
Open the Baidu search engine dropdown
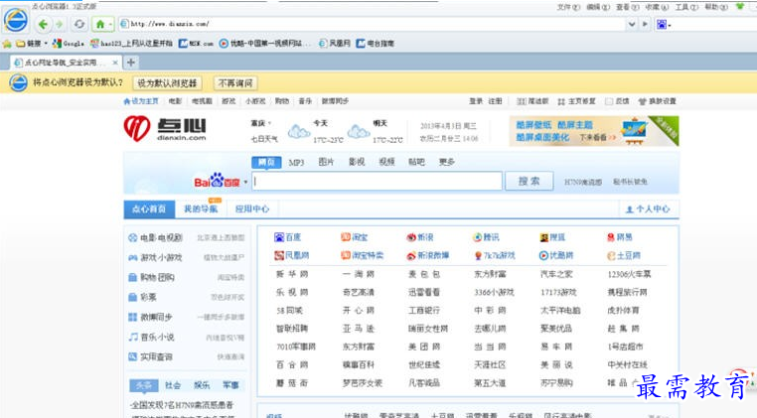tap(245, 182)
